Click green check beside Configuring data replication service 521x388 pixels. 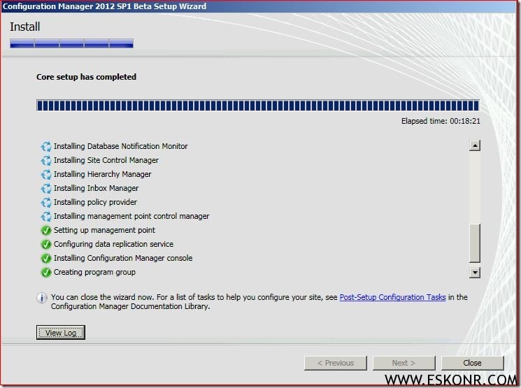pyautogui.click(x=46, y=244)
